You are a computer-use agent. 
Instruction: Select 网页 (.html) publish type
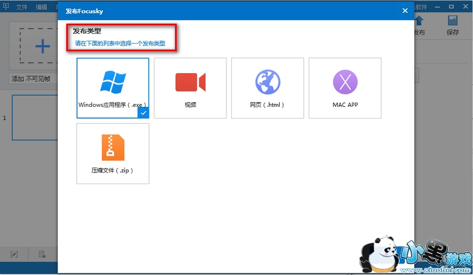(x=268, y=88)
